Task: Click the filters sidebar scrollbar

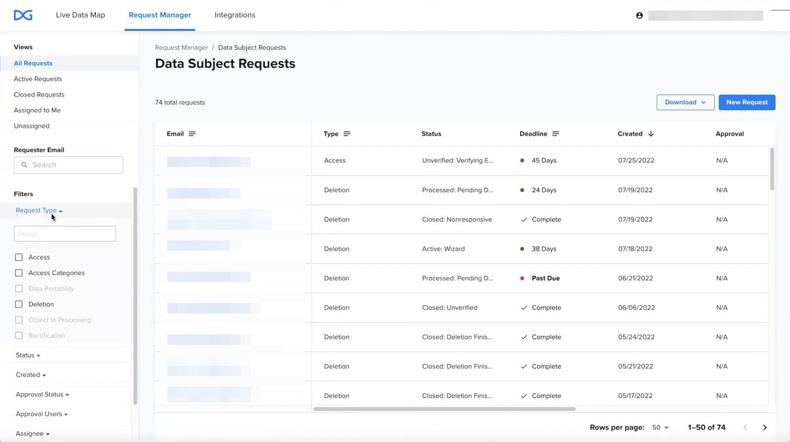Action: point(135,296)
